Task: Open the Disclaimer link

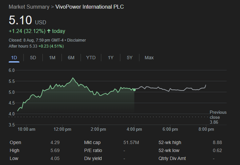Action: (x=76, y=40)
